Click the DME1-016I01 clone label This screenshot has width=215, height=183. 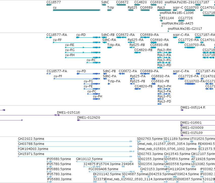(191, 123)
